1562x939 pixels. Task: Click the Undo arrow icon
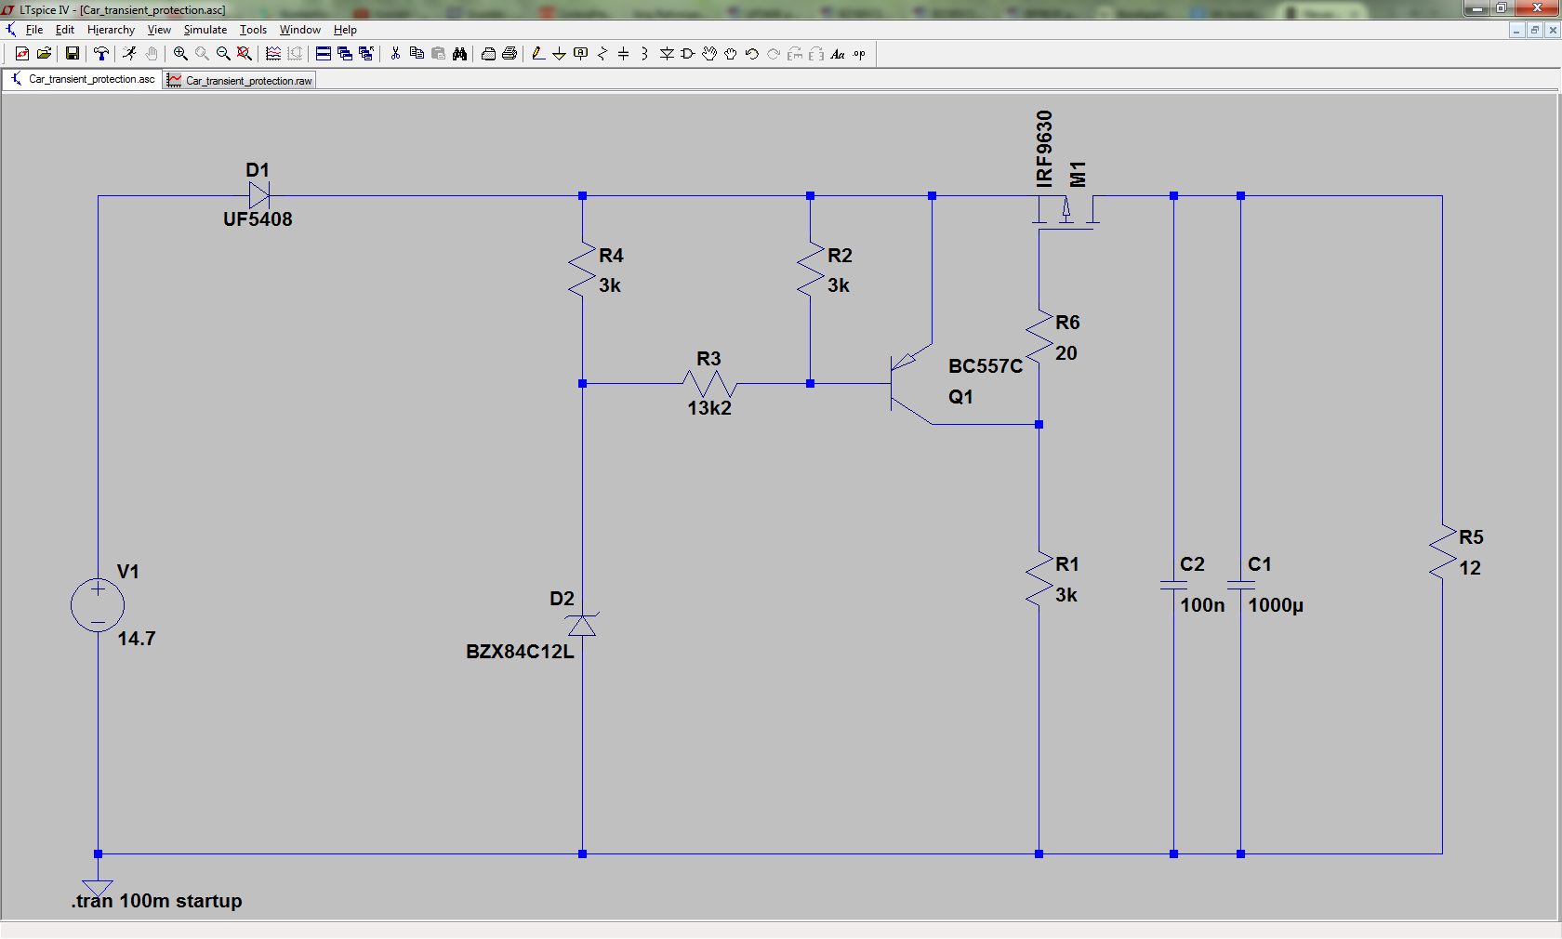(x=752, y=54)
